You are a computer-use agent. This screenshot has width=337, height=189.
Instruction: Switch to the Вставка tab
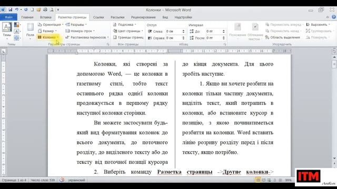pyautogui.click(x=46, y=17)
